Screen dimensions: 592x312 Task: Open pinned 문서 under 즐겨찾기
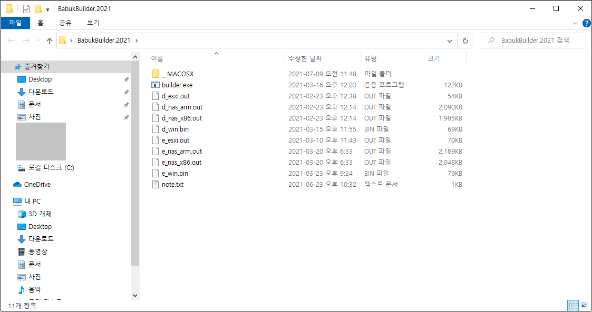tap(34, 104)
